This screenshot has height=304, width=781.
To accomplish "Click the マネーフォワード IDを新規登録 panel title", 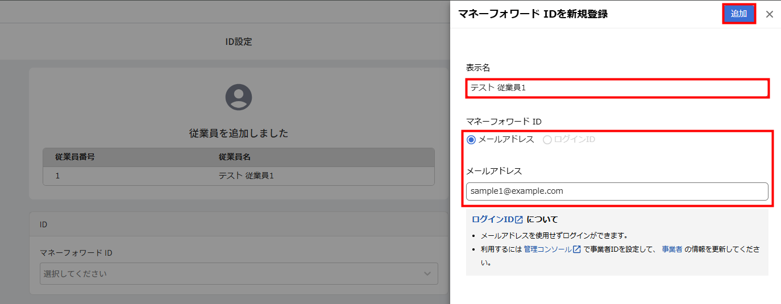I will point(533,14).
